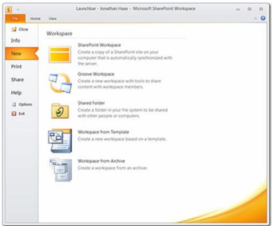Switch to the View tab

pos(52,19)
